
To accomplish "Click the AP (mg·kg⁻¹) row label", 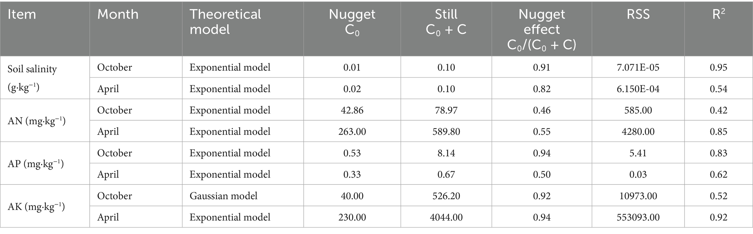I will (x=36, y=164).
